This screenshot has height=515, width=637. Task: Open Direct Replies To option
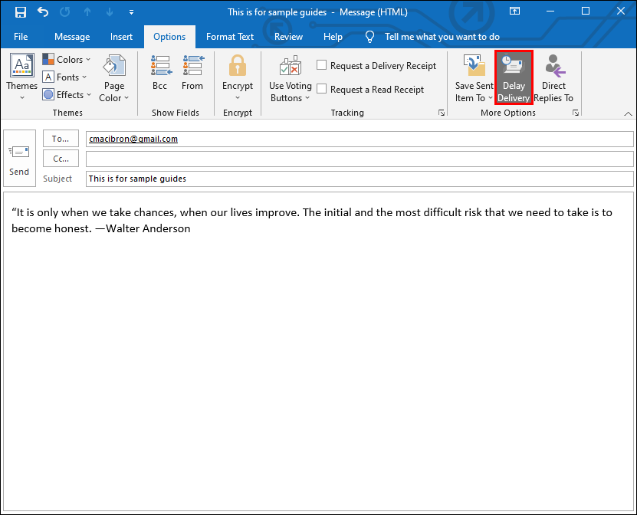(553, 78)
